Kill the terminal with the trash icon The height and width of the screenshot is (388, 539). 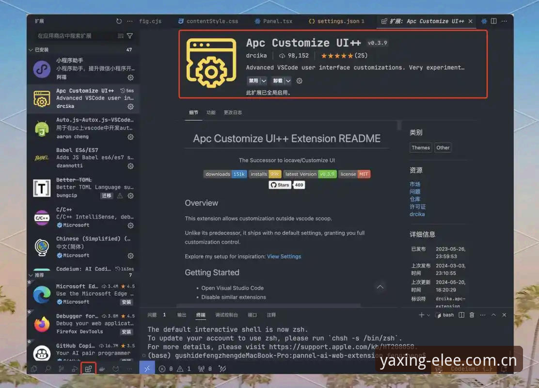pyautogui.click(x=472, y=315)
